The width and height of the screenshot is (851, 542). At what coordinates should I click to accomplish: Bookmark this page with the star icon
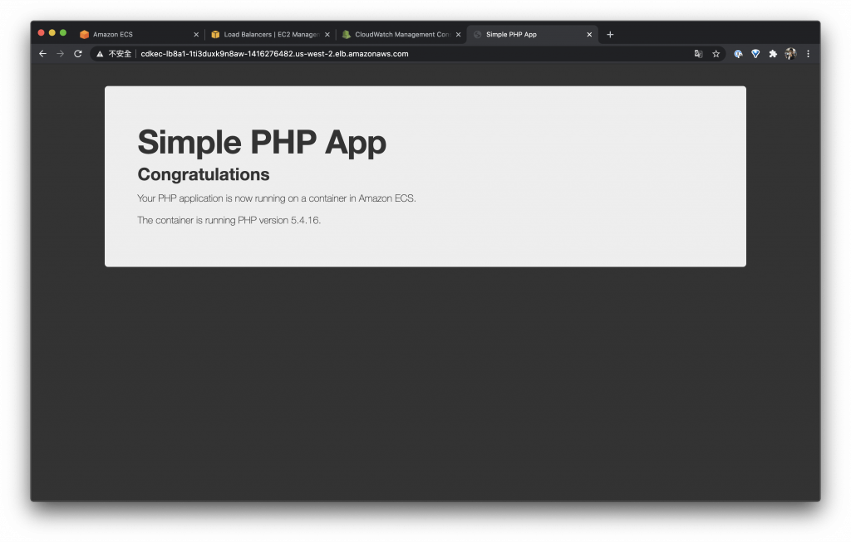pyautogui.click(x=716, y=54)
